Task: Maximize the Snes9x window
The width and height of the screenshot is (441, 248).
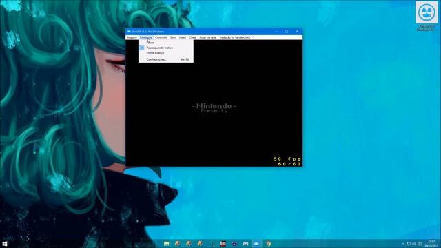Action: pyautogui.click(x=287, y=32)
